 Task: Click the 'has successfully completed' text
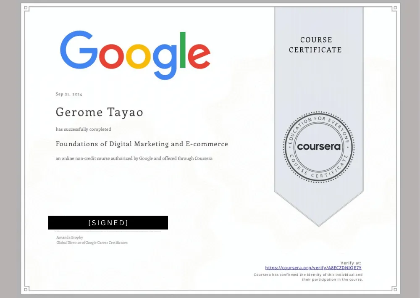point(83,129)
